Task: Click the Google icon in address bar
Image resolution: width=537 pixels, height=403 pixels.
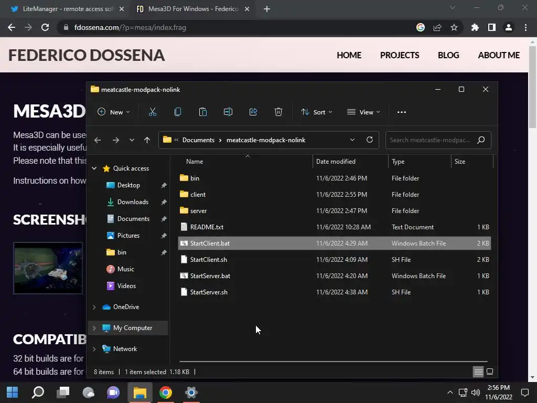Action: pos(421,27)
